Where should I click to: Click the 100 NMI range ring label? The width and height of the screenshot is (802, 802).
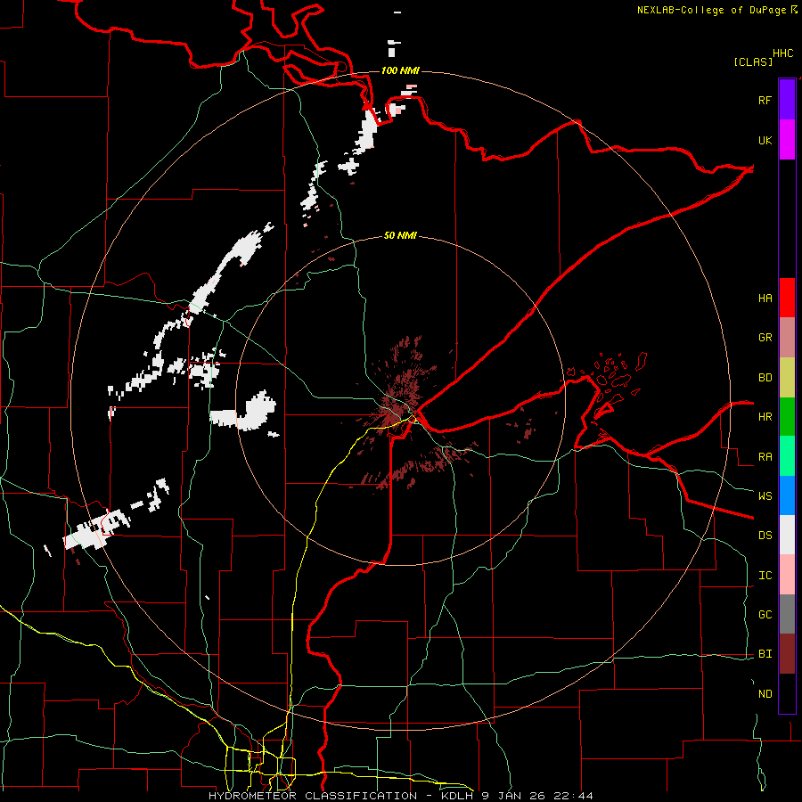tap(400, 70)
